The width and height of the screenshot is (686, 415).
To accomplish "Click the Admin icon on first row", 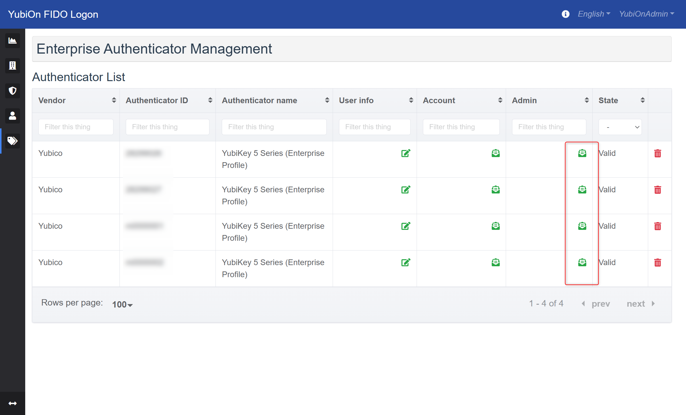I will click(582, 153).
